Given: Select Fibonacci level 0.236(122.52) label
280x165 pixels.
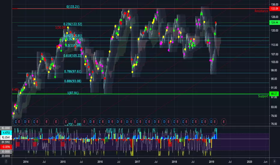Looking at the screenshot, I should (73, 24).
